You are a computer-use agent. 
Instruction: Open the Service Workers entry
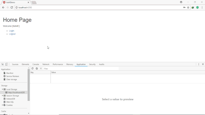tap(13, 76)
